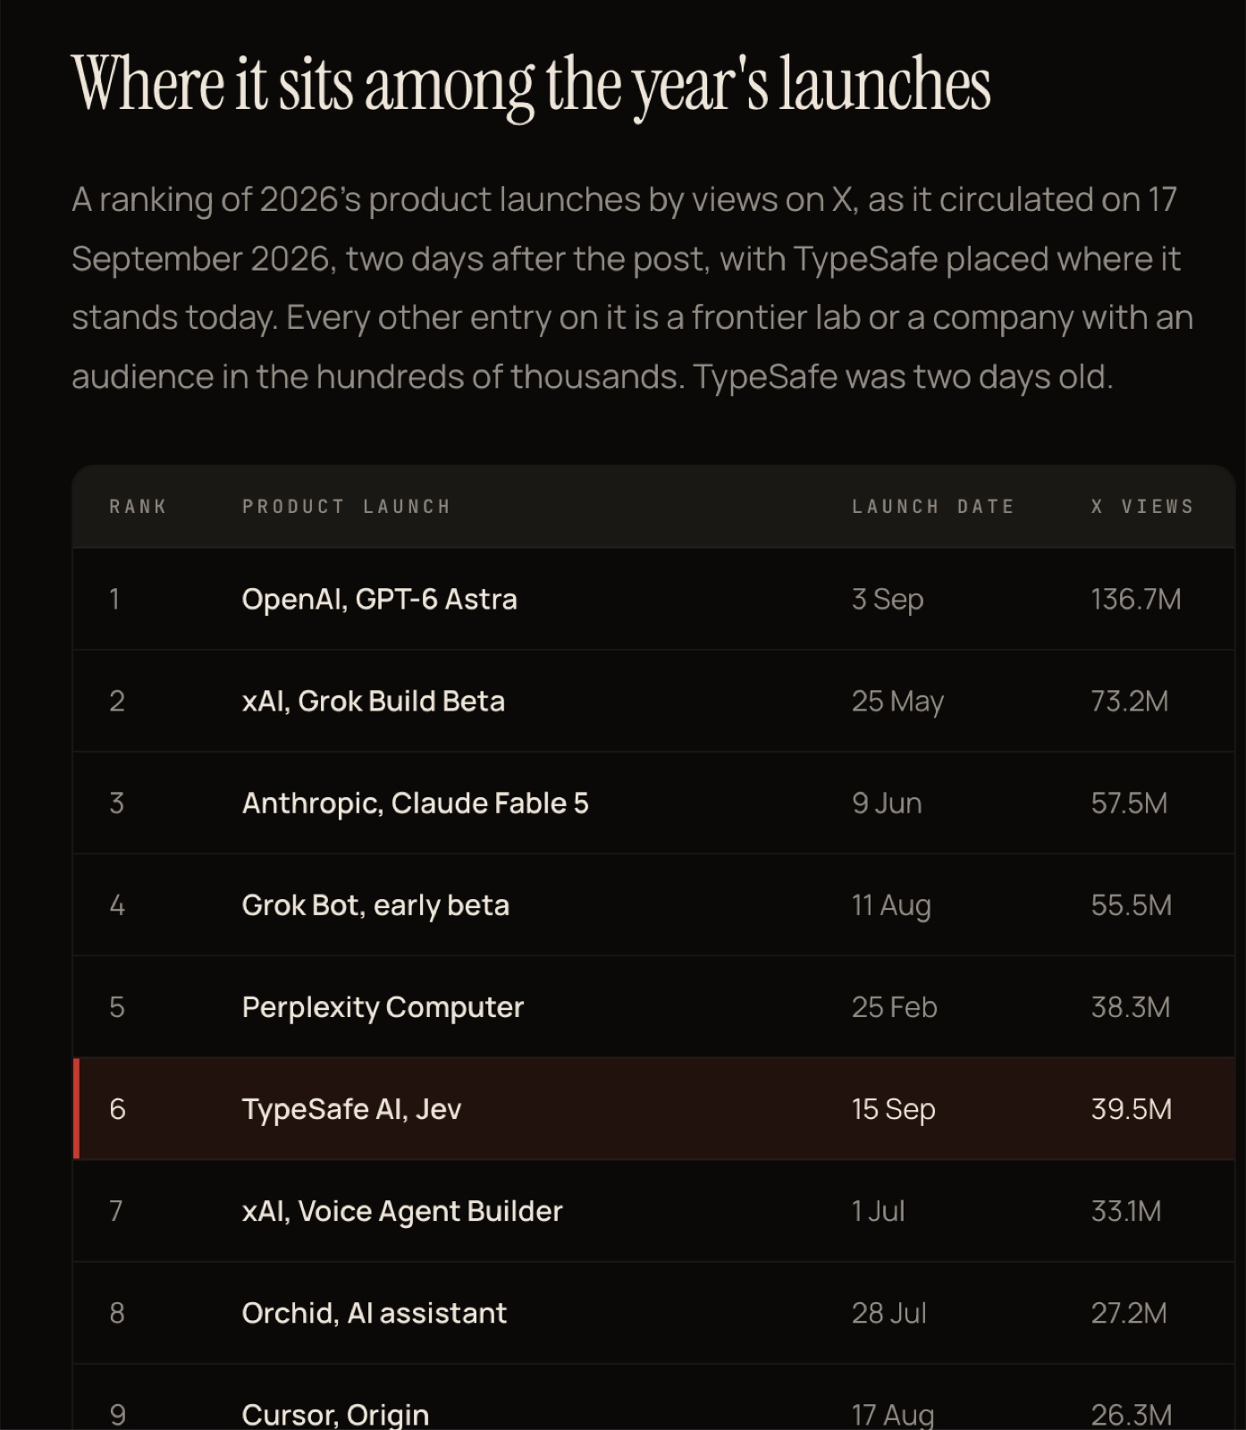This screenshot has height=1430, width=1246.
Task: Click the 15 Sep launch date
Action: (x=893, y=1109)
